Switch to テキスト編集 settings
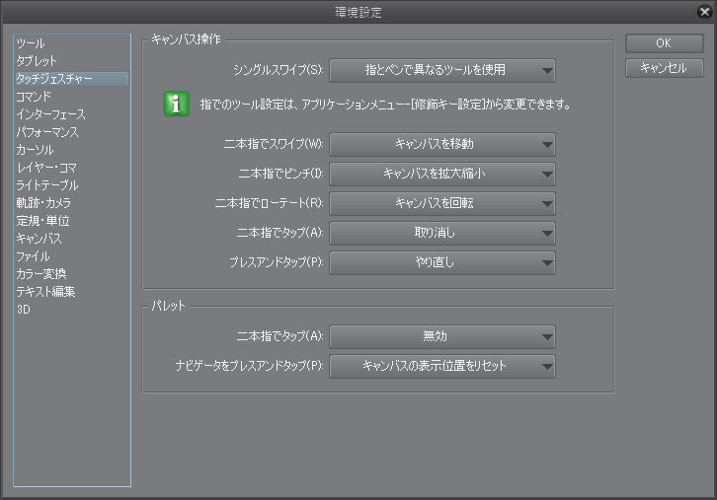The height and width of the screenshot is (500, 717). click(x=45, y=291)
